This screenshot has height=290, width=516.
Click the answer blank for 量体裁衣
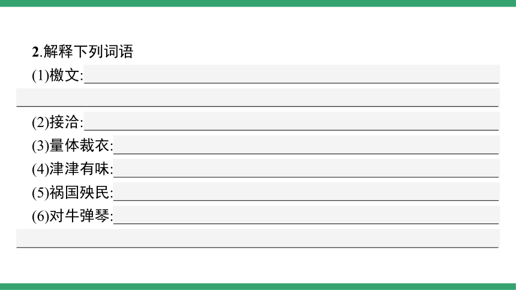[306, 144]
